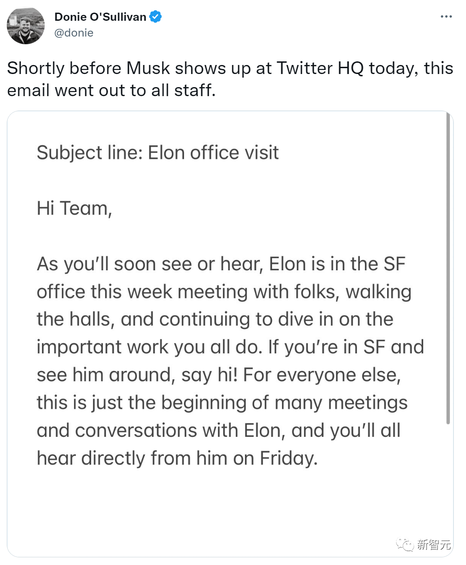Click the line starting "As you'll soon see"
466x565 pixels.
coord(221,264)
